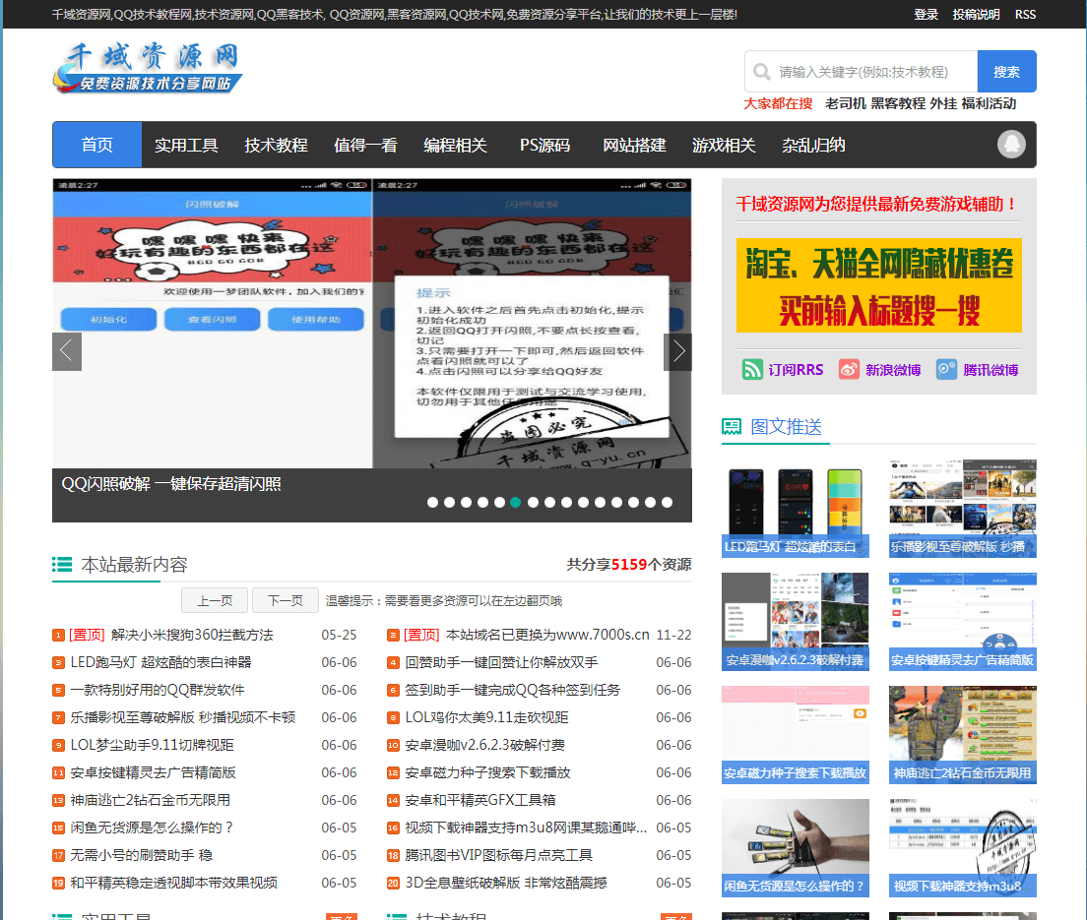The width and height of the screenshot is (1087, 920).
Task: Open article 腾讯图书VIP图标每月点亮工具
Action: [x=499, y=856]
